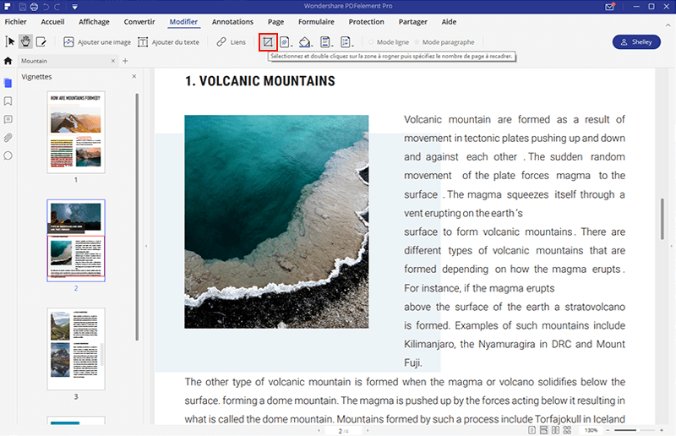This screenshot has width=676, height=436.
Task: Click the mail icon in title bar
Action: pyautogui.click(x=611, y=7)
